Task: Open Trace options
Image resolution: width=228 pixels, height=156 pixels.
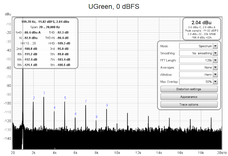Action: 189,104
